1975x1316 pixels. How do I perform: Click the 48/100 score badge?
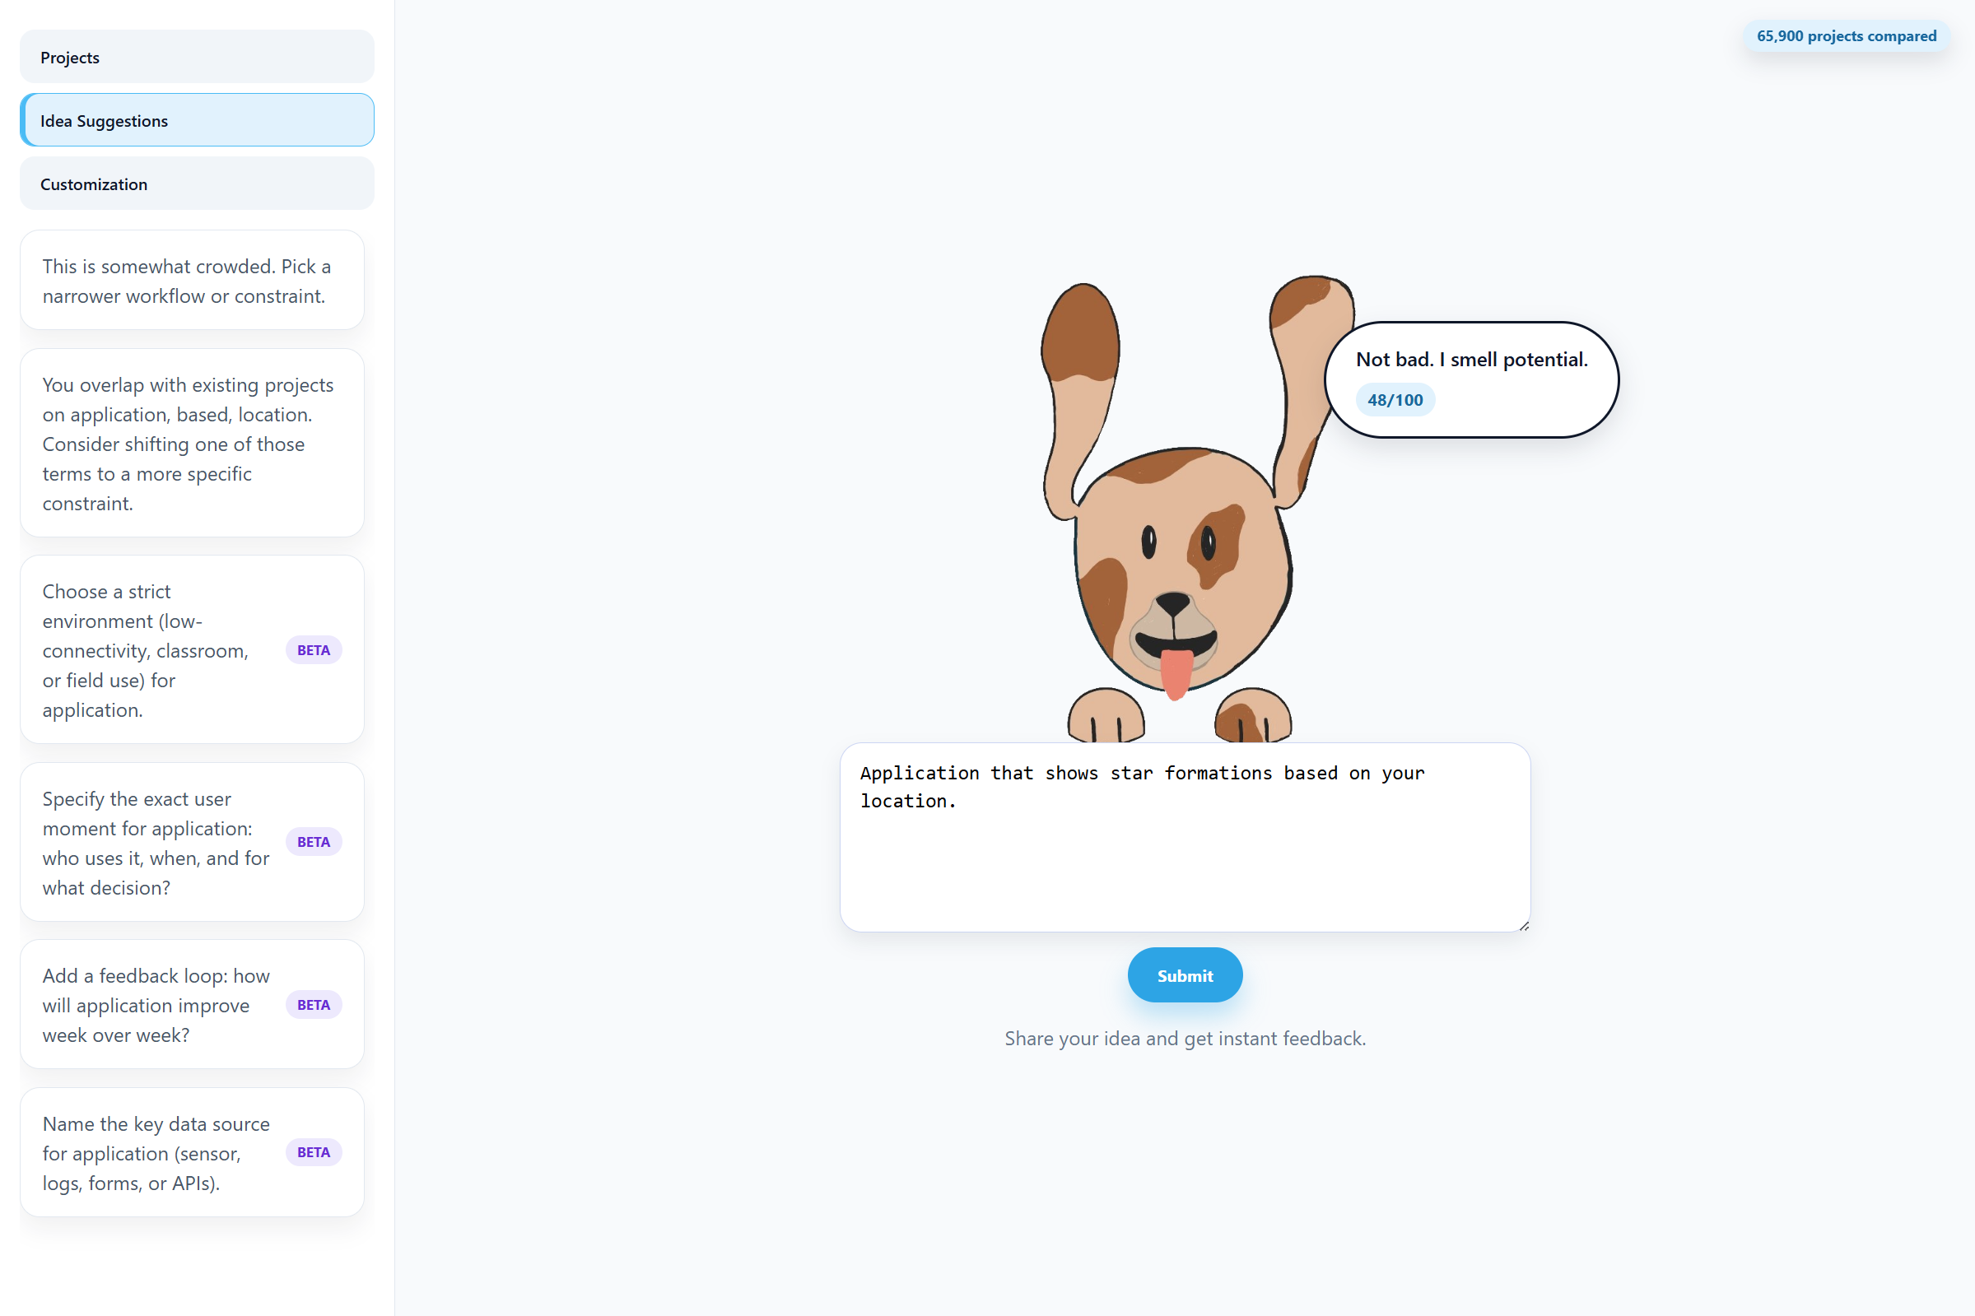pos(1394,400)
